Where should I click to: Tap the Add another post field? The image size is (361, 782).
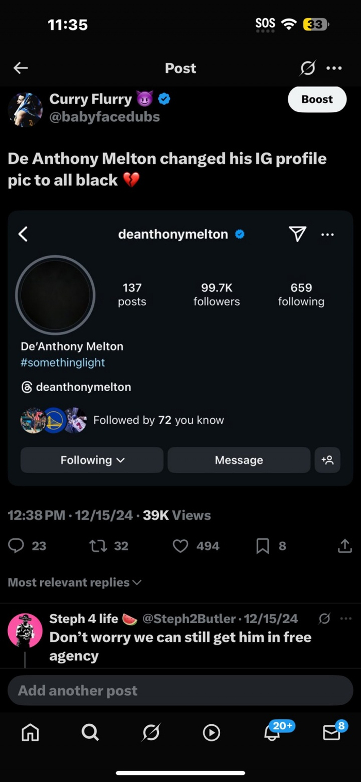pyautogui.click(x=180, y=690)
